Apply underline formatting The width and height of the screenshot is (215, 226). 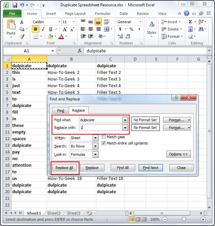(51, 29)
